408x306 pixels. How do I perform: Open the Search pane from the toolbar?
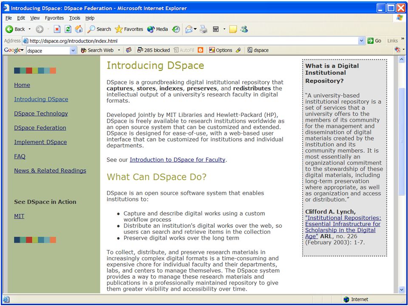pos(99,29)
